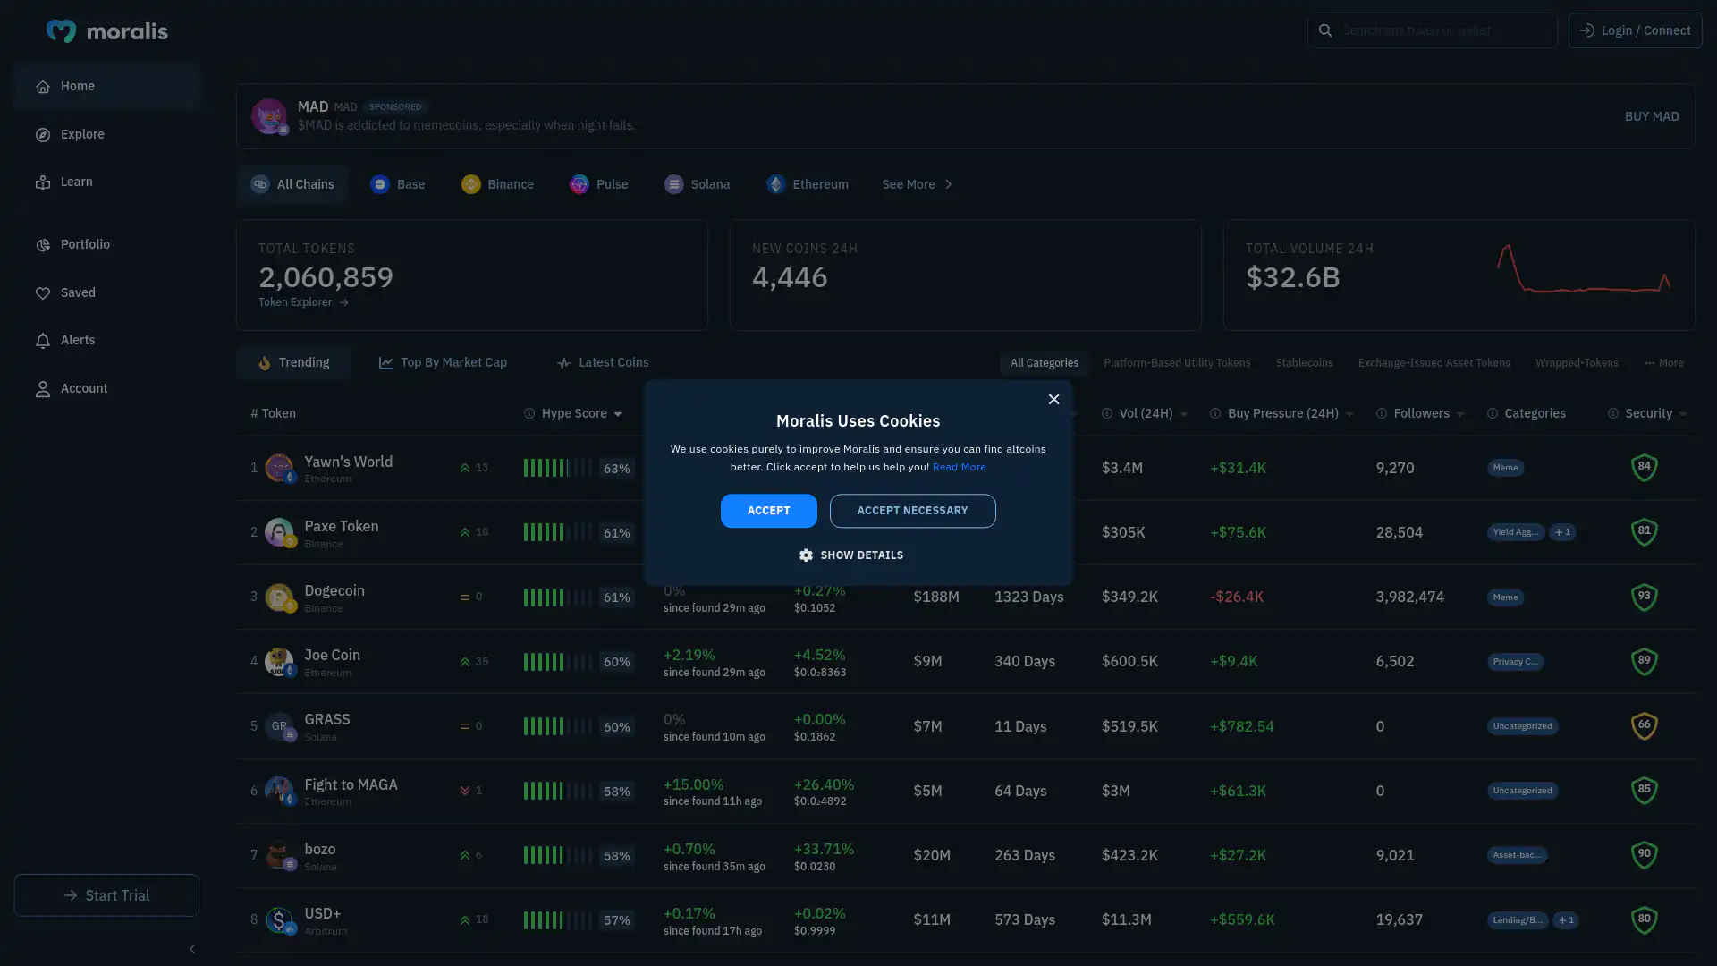Click the Explore compass icon
Viewport: 1717px width, 966px height.
pyautogui.click(x=42, y=135)
